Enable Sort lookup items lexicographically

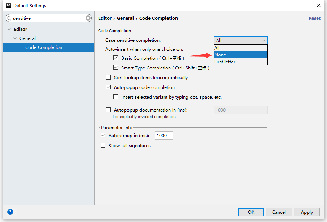coord(108,77)
